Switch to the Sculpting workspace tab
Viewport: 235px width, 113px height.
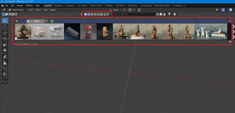point(70,6)
